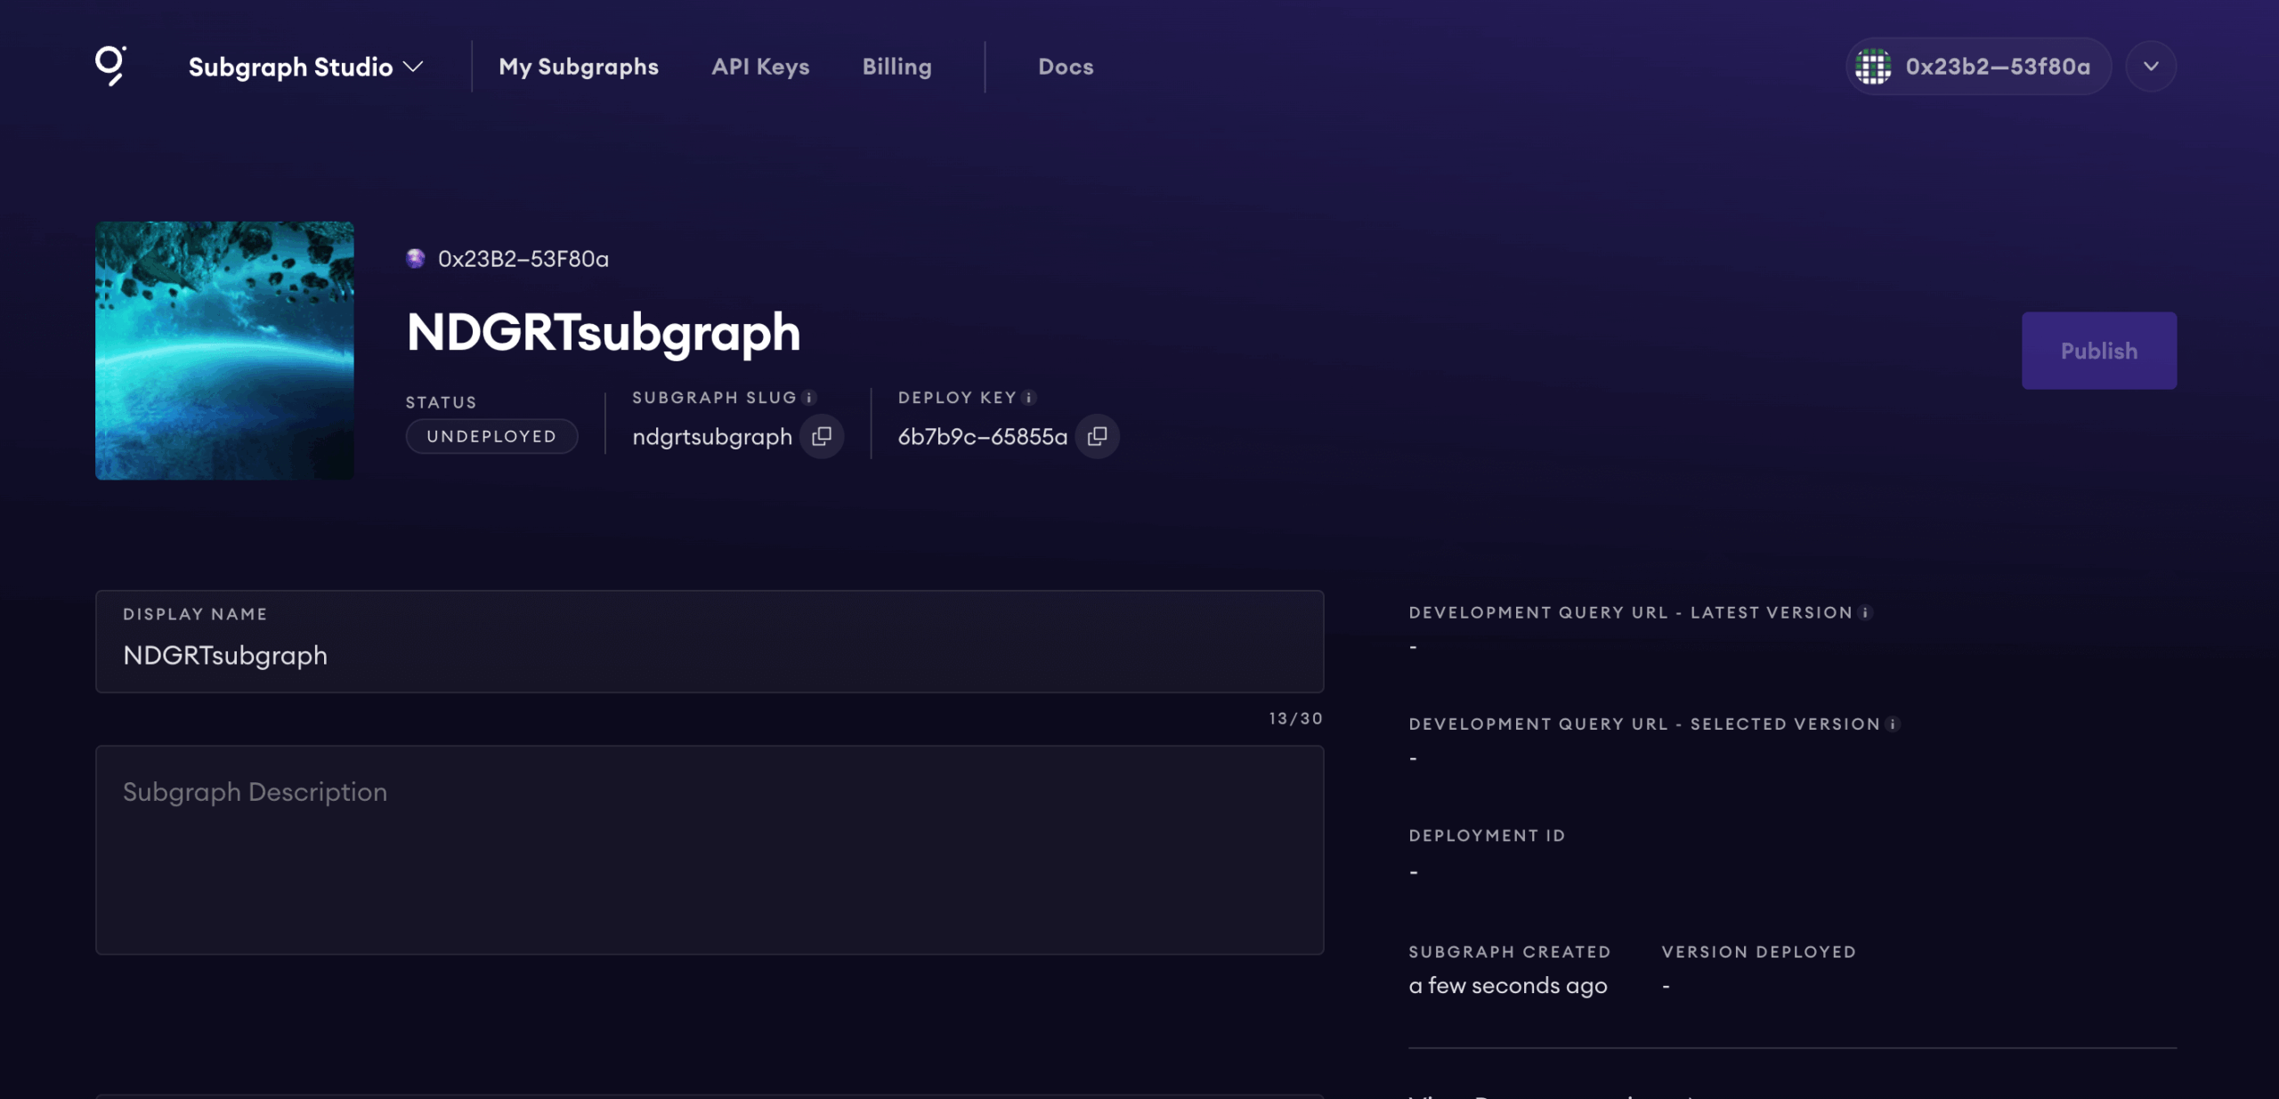Click the DEPLOYMENT ID label
The image size is (2279, 1099).
click(x=1487, y=836)
